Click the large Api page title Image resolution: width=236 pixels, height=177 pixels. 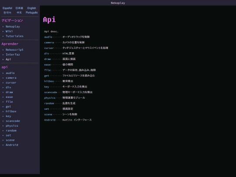pos(49,20)
